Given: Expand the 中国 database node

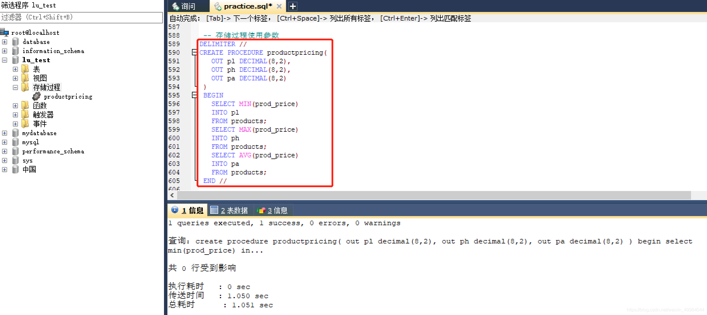Looking at the screenshot, I should (5, 170).
